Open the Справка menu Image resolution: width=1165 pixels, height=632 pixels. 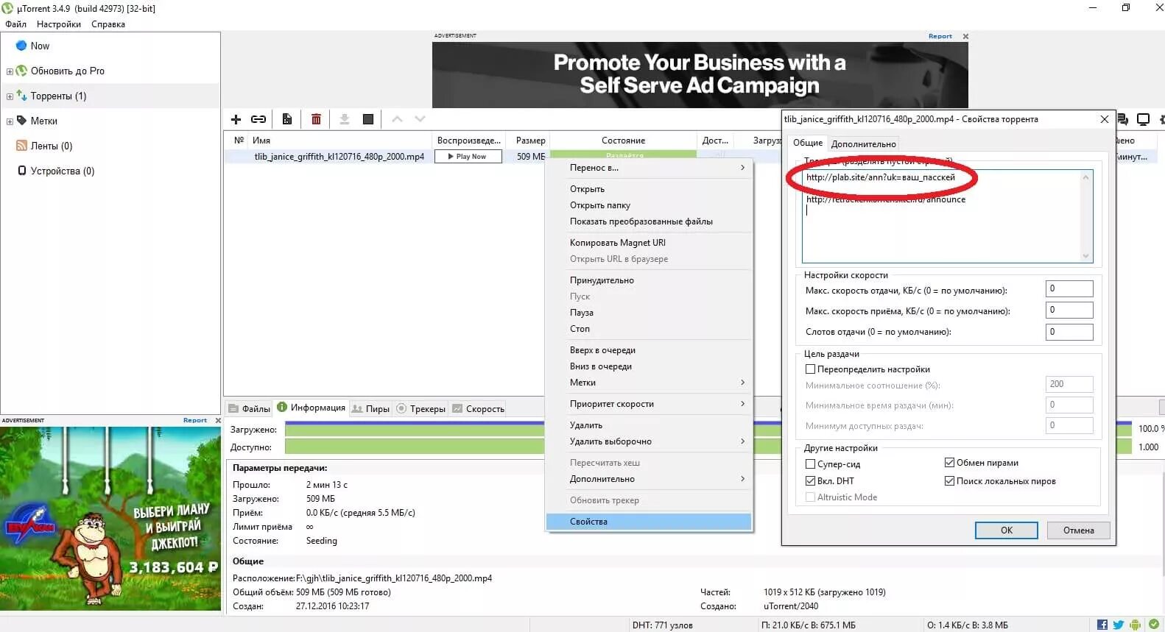point(108,24)
